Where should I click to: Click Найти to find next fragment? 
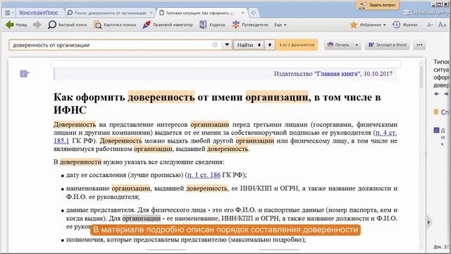(x=249, y=45)
